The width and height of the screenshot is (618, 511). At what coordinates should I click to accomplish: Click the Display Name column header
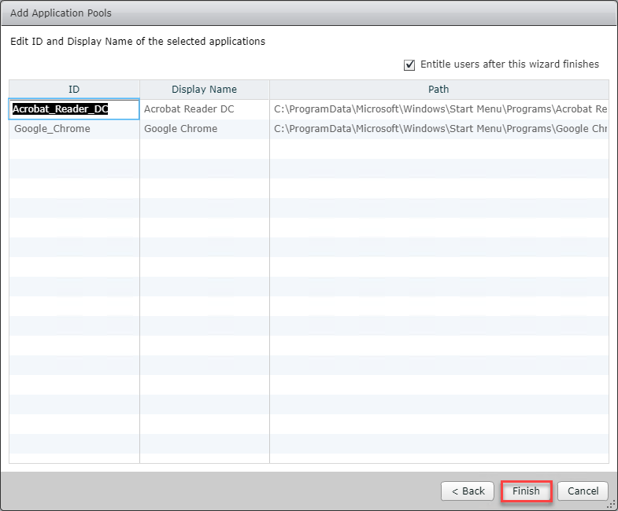(x=204, y=90)
